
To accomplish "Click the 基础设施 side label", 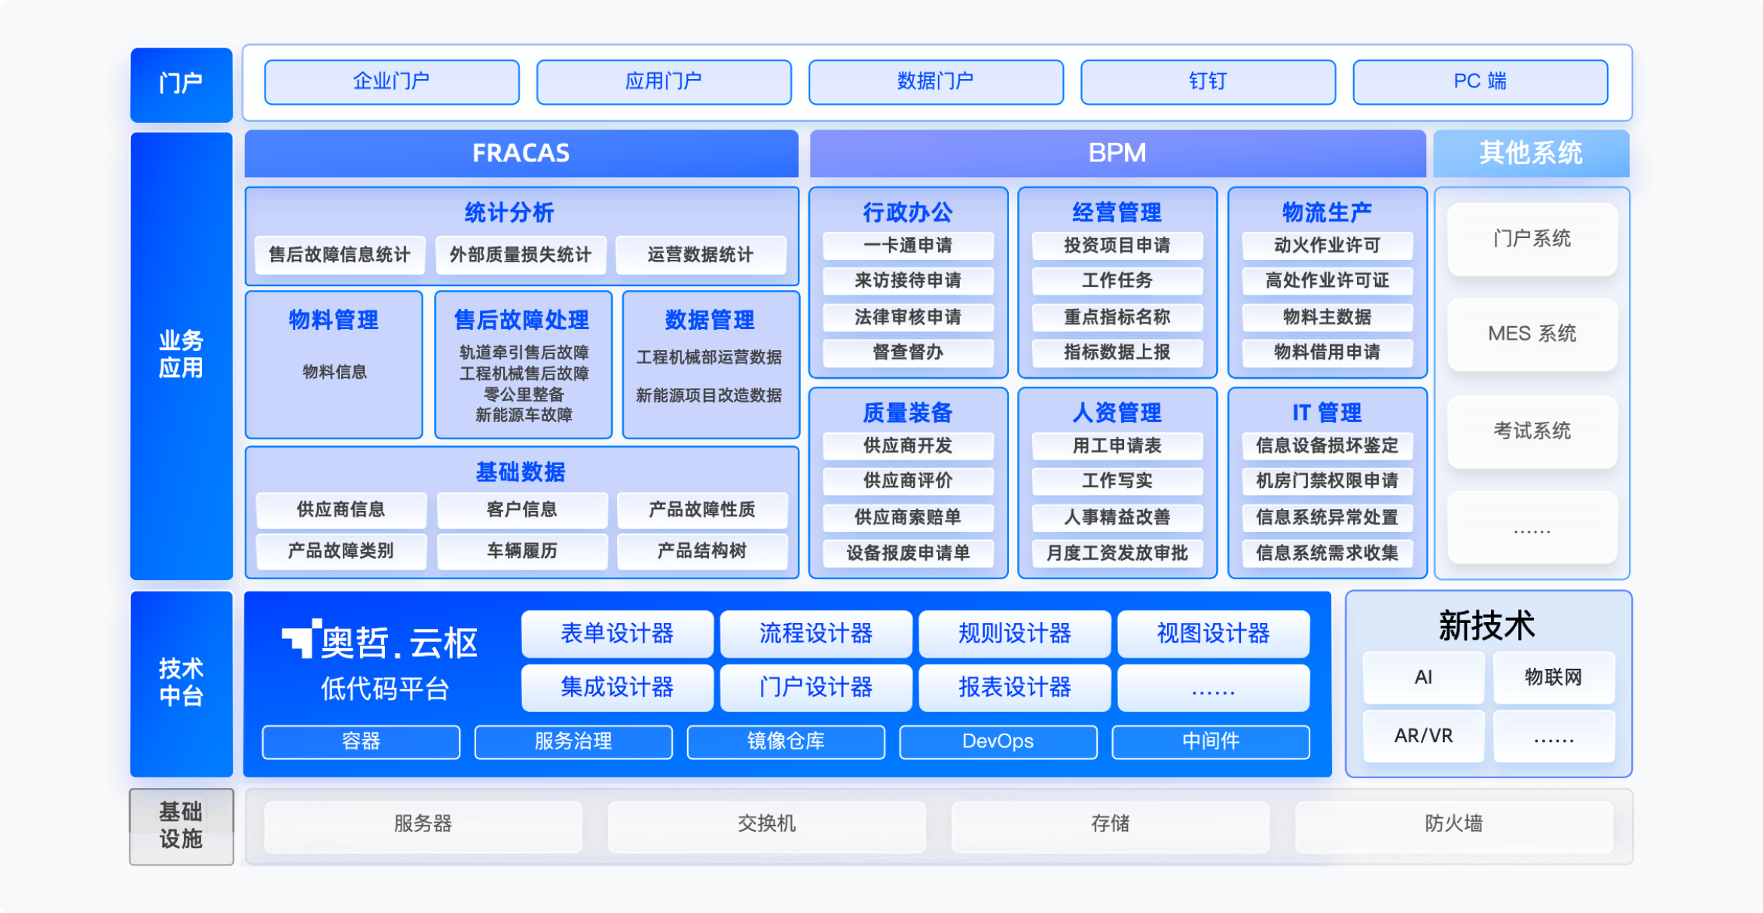I will pyautogui.click(x=181, y=826).
